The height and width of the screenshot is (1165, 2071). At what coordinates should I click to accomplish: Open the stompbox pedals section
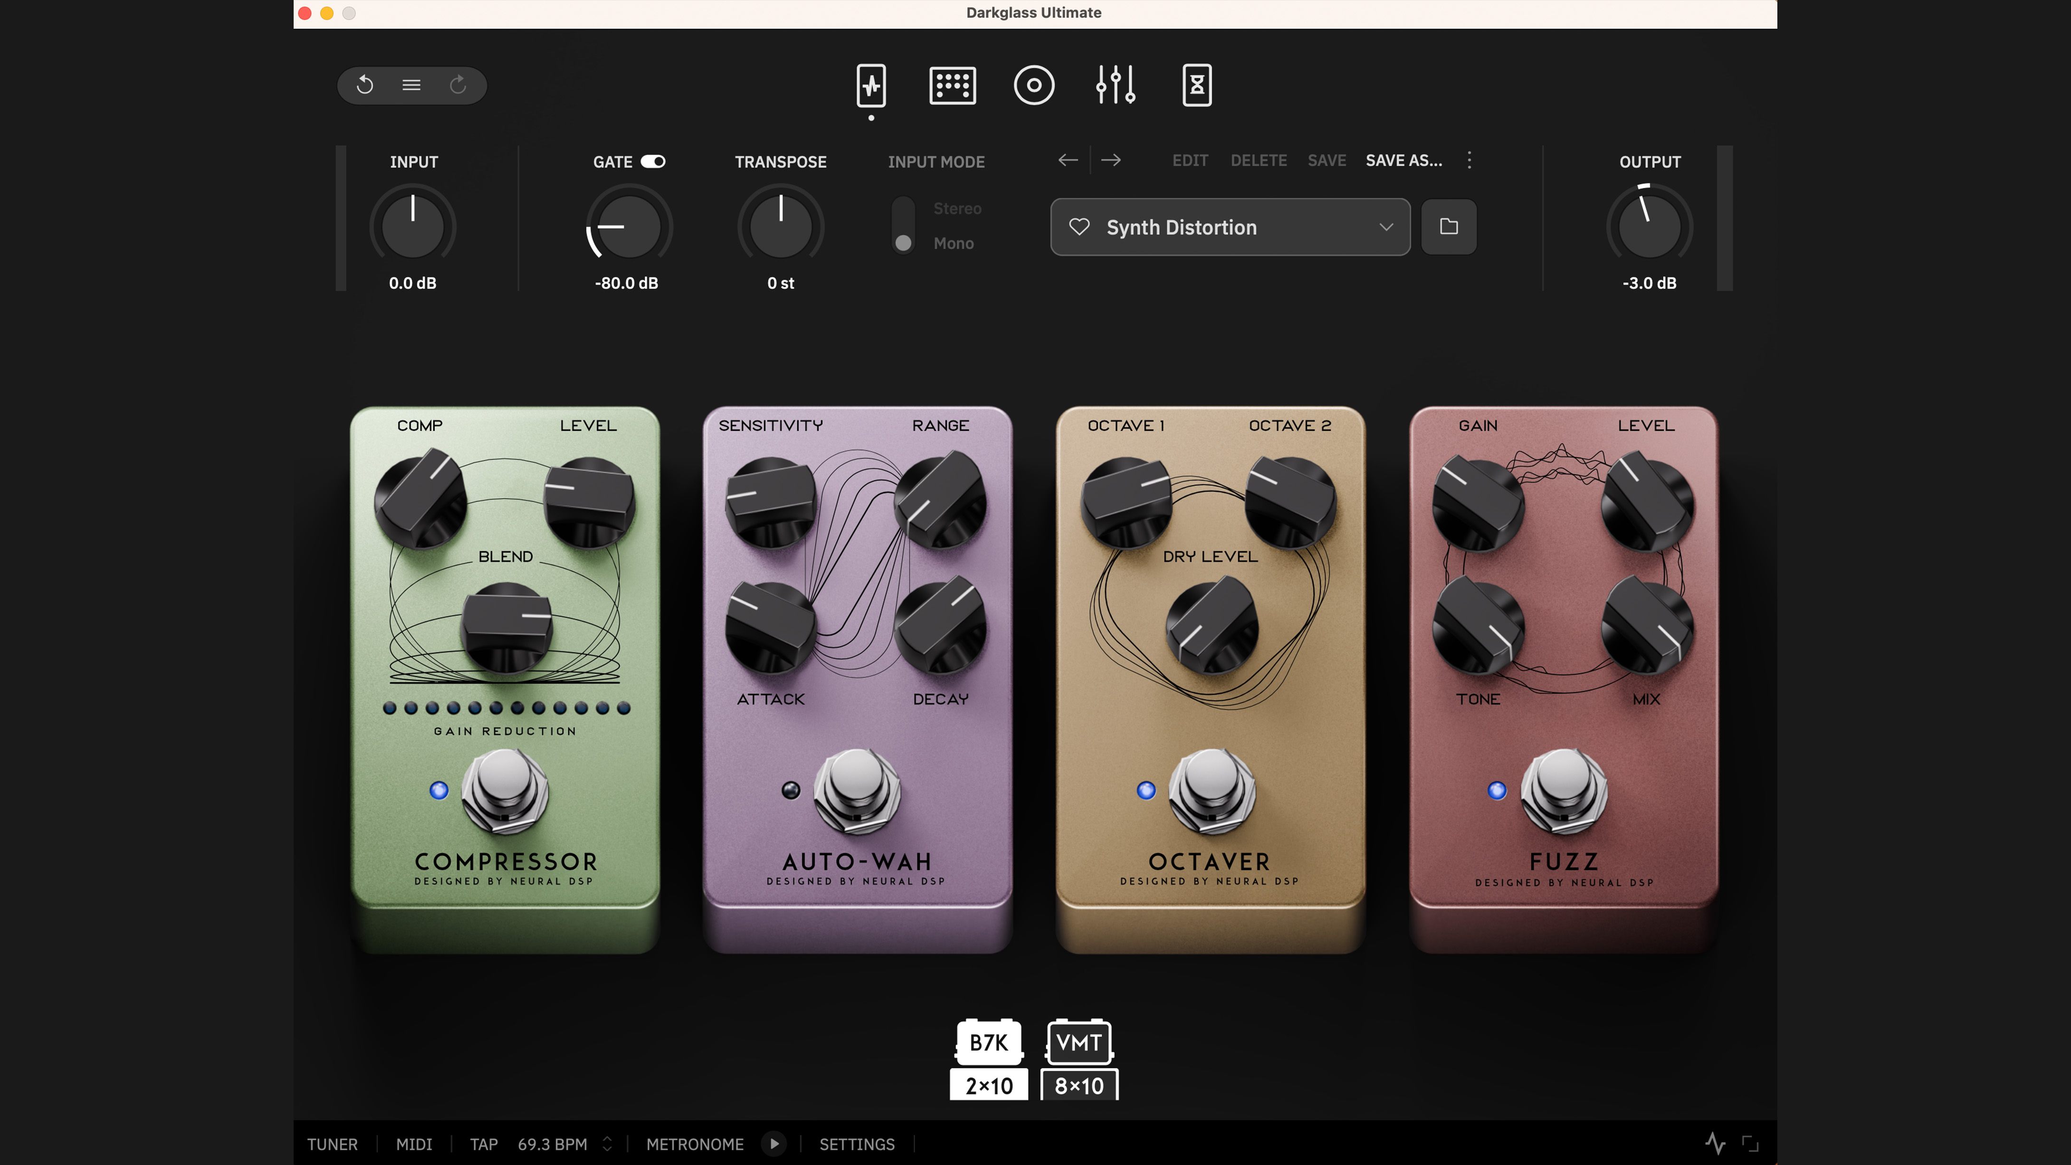[871, 85]
